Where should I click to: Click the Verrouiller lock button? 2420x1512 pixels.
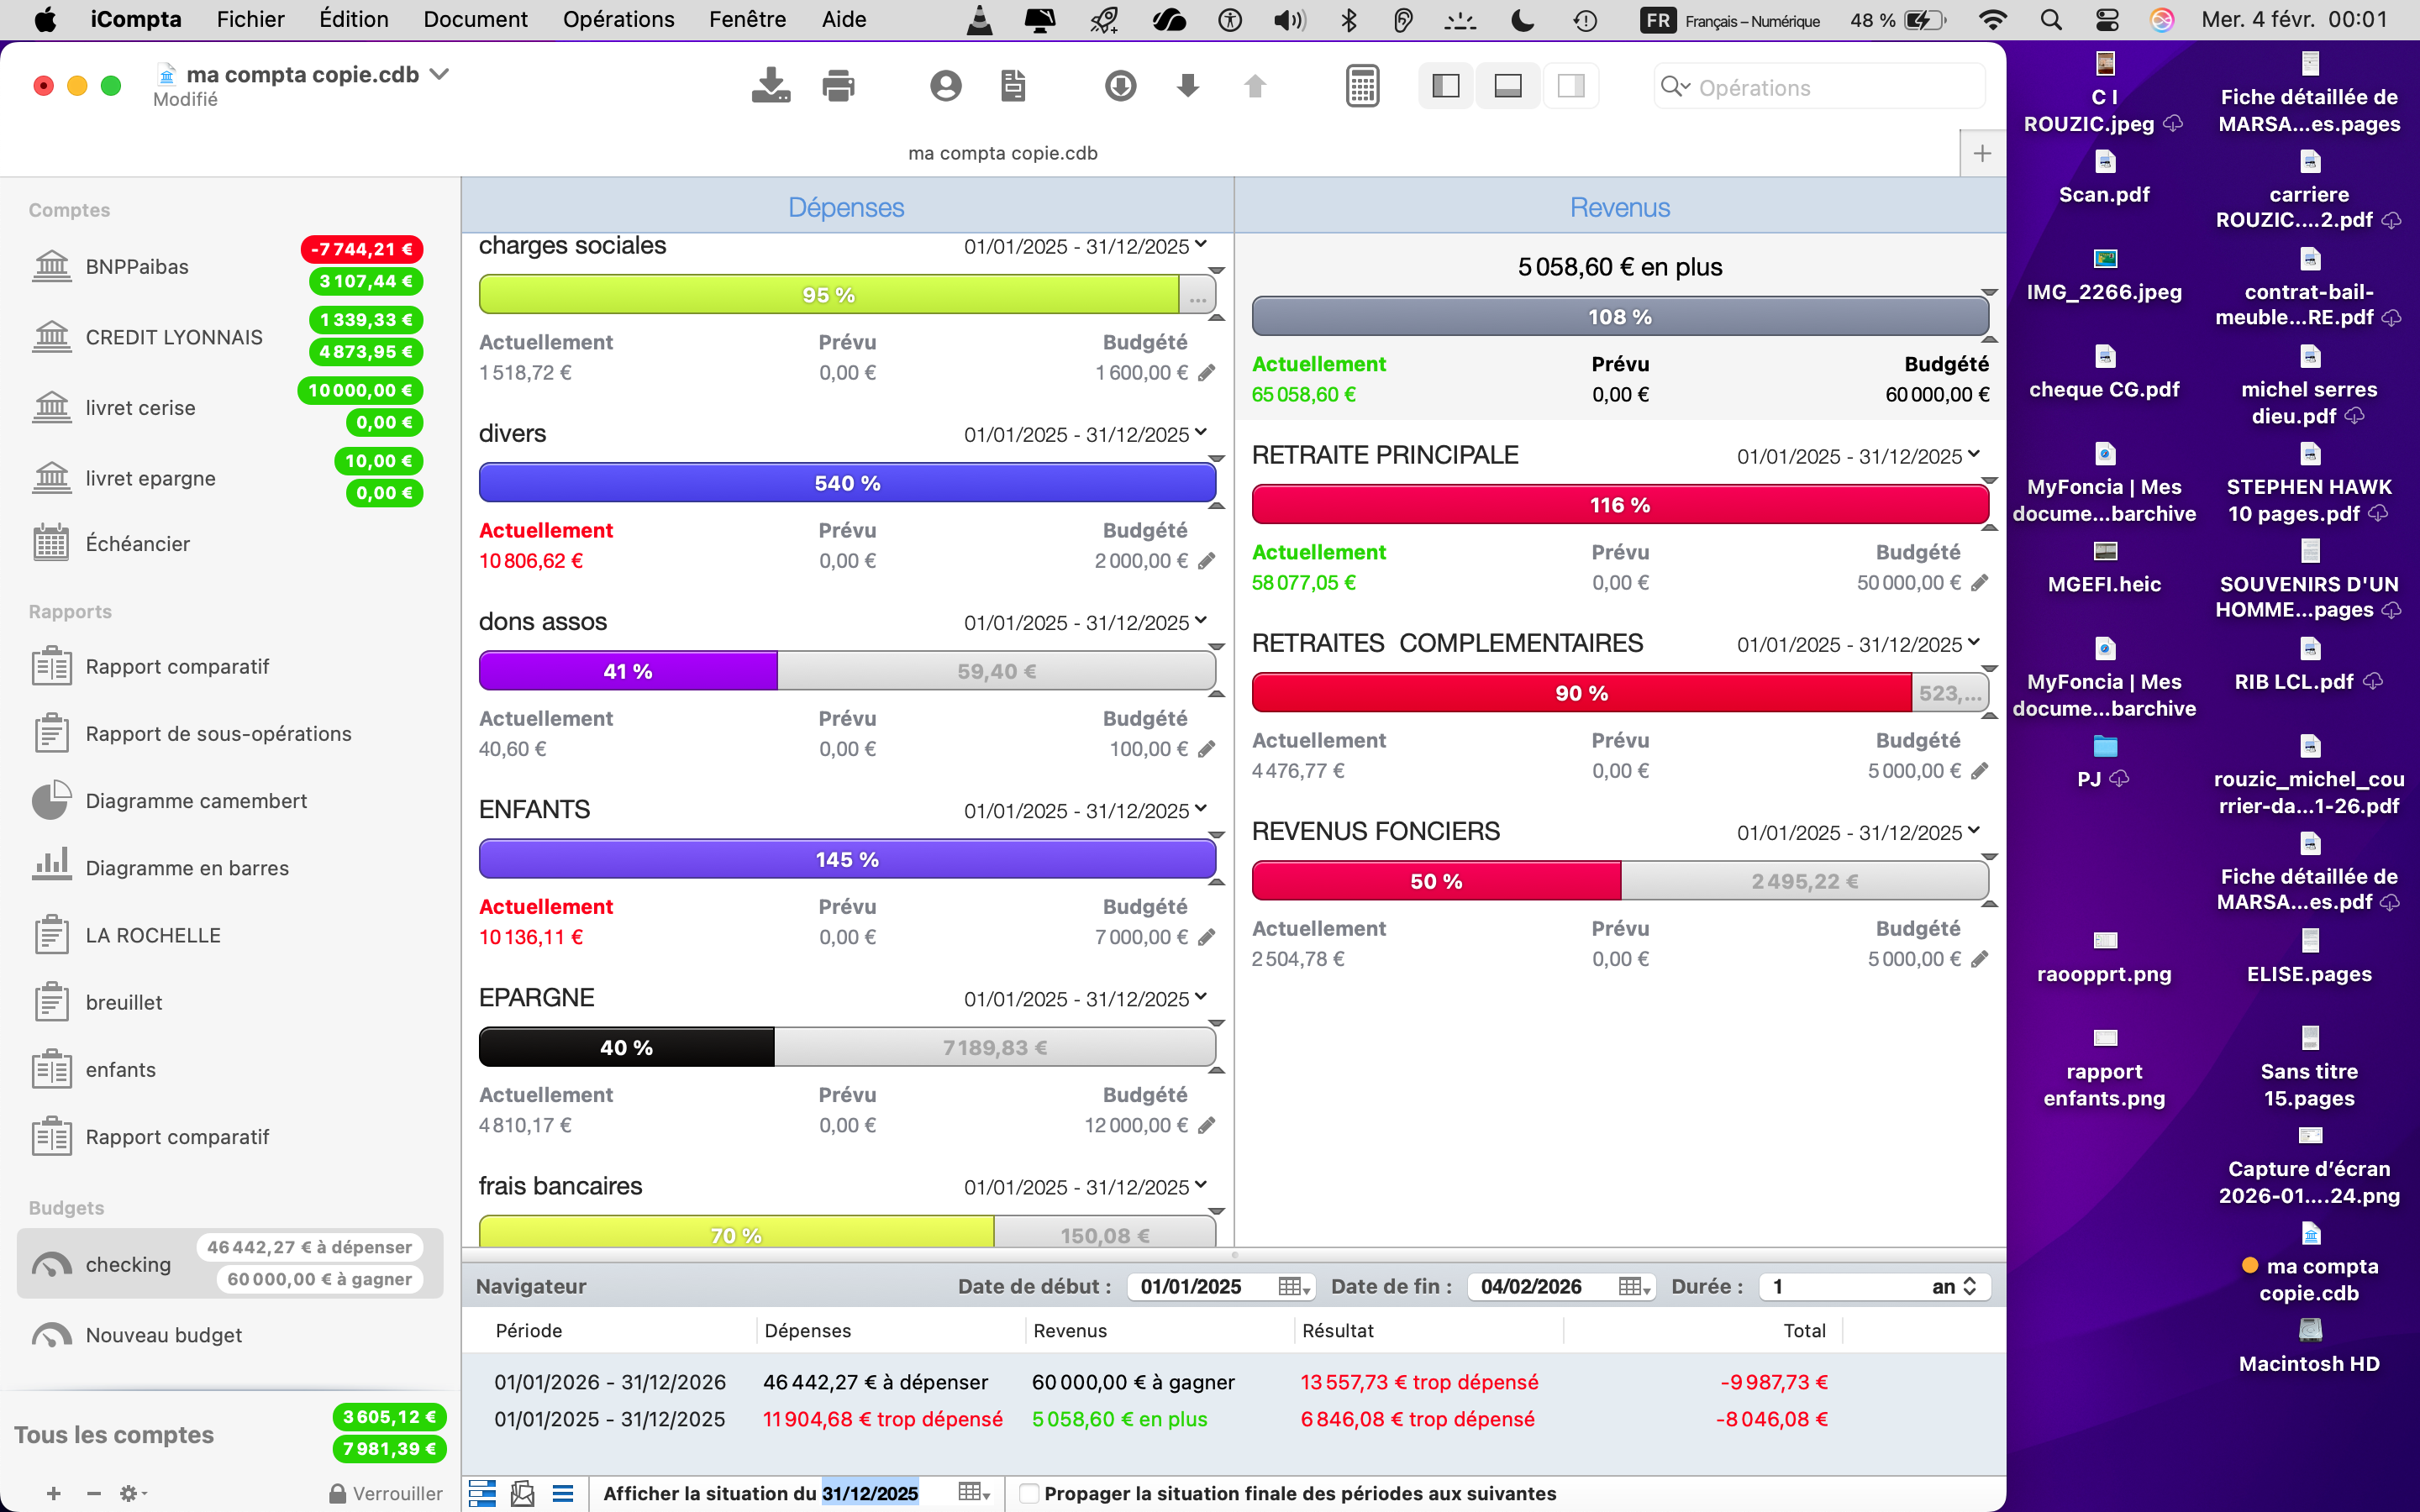coord(386,1493)
